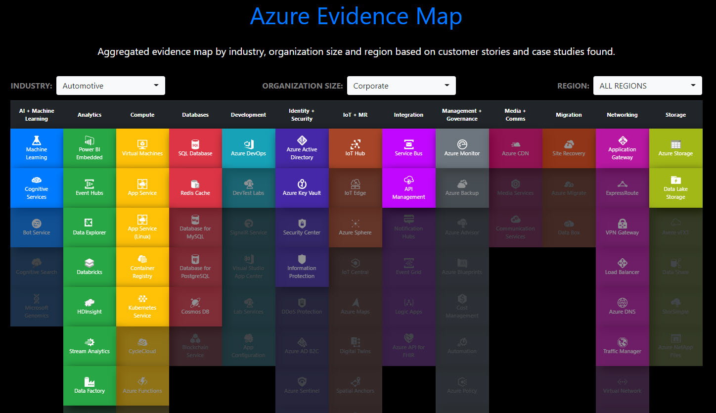Select the Stream Analytics tile
716x413 pixels.
tap(89, 346)
